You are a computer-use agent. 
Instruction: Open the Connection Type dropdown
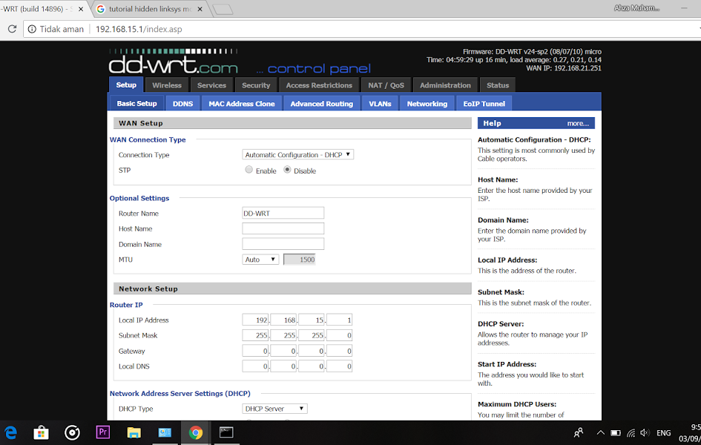click(x=297, y=154)
